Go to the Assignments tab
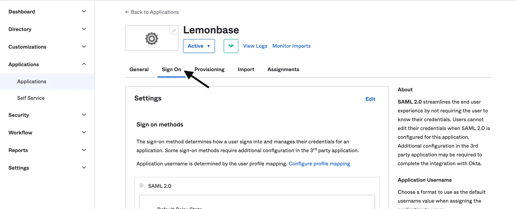517x209 pixels. [283, 69]
